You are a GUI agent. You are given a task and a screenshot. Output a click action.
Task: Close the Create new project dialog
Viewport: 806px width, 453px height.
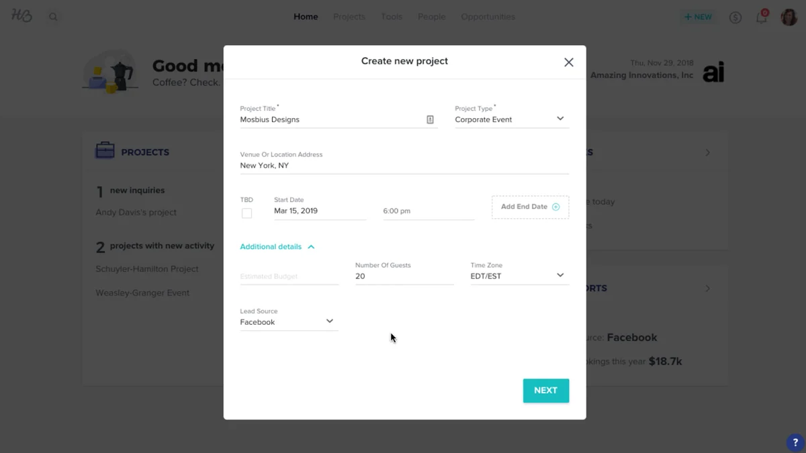click(x=568, y=62)
